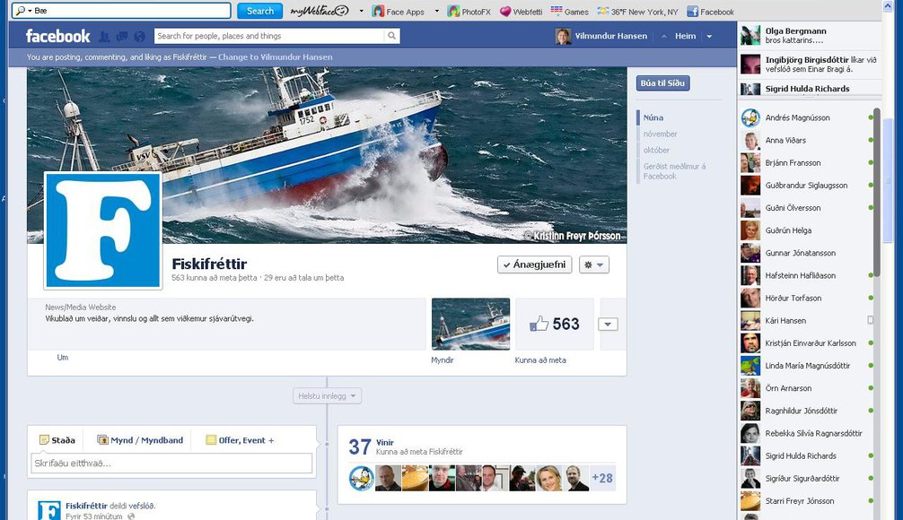Open chat with Guðbrandur Siglaugsson

[807, 186]
